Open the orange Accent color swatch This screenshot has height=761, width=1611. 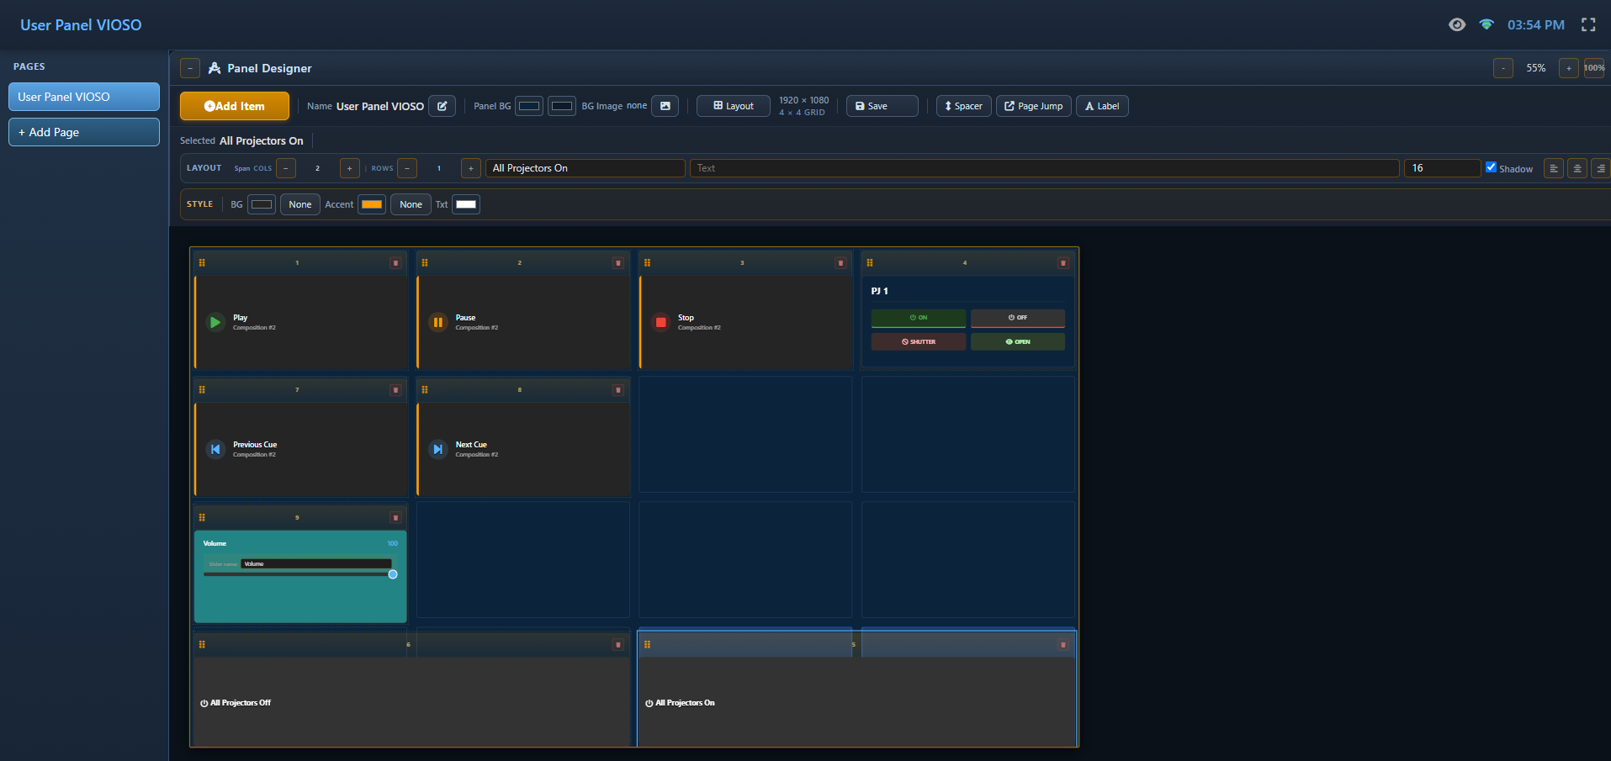pyautogui.click(x=372, y=204)
